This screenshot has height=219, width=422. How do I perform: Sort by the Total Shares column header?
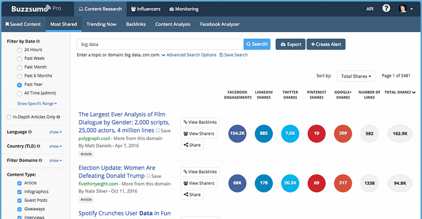point(400,92)
